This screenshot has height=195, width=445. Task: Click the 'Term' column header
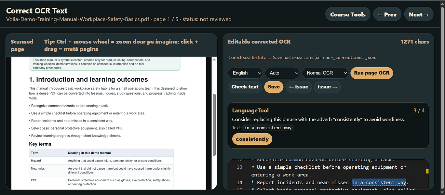coord(47,153)
